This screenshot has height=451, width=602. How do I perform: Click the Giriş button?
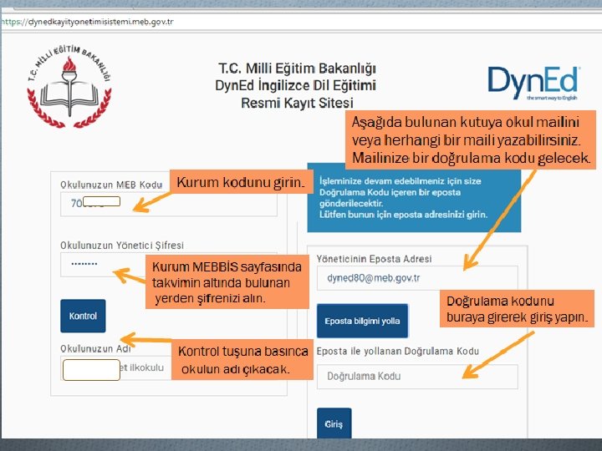click(334, 423)
